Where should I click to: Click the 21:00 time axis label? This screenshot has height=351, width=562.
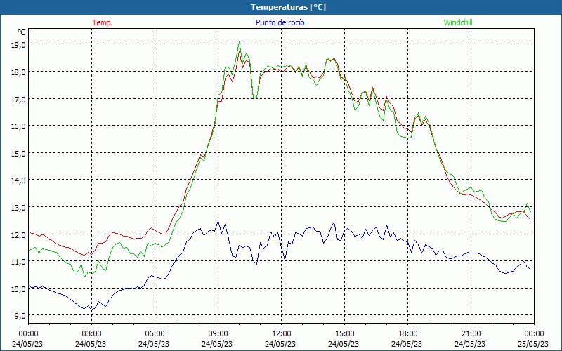click(x=471, y=334)
